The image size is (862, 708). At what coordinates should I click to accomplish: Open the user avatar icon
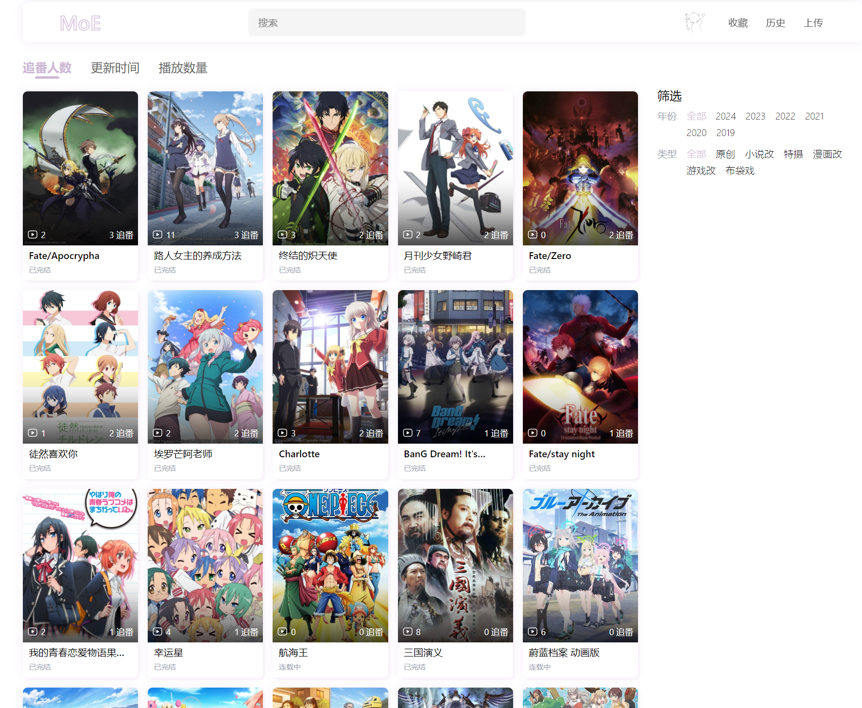point(695,22)
